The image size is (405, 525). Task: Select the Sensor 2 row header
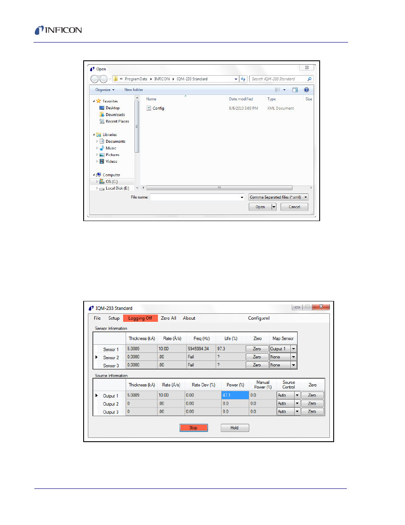tap(110, 358)
